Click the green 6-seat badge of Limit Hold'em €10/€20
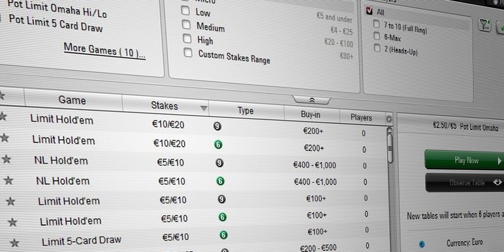 [x=218, y=145]
